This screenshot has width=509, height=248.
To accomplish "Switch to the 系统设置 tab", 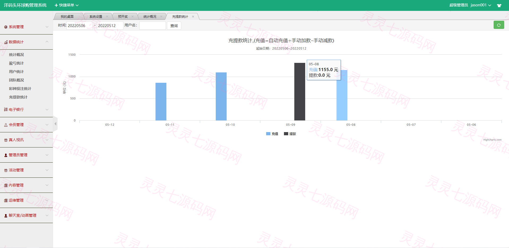I will 96,16.
